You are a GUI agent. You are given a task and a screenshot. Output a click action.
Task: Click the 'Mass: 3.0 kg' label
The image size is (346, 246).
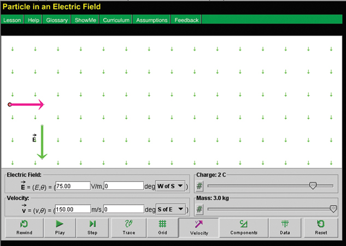[x=212, y=198]
